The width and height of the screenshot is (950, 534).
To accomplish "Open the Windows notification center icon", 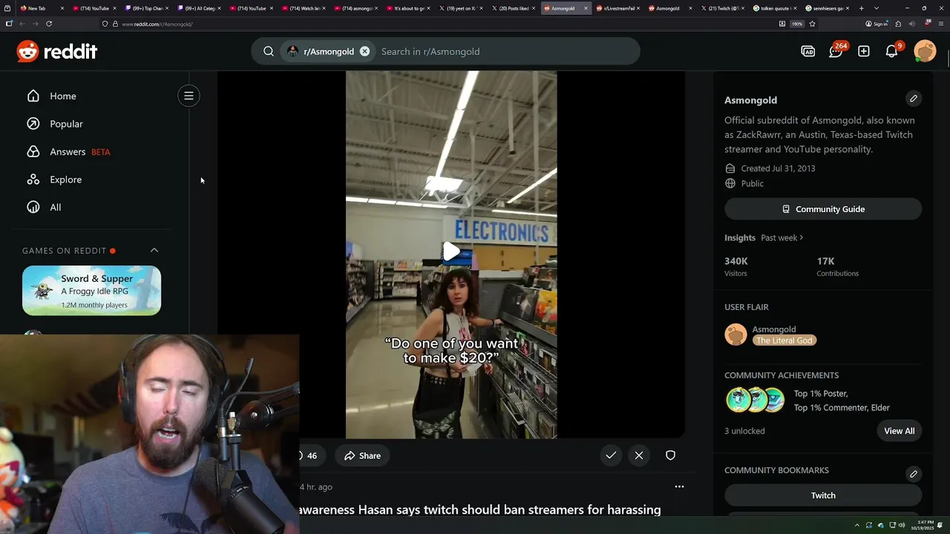I will [x=941, y=525].
